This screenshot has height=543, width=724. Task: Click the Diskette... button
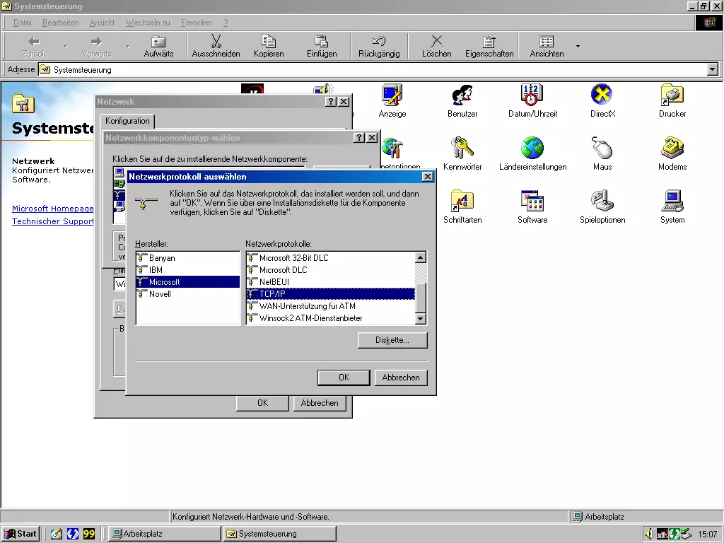tap(392, 340)
